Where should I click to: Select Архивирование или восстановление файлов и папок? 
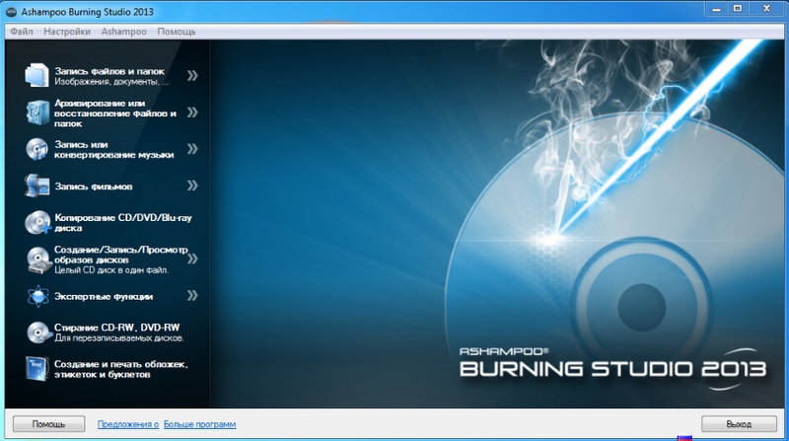(x=115, y=113)
